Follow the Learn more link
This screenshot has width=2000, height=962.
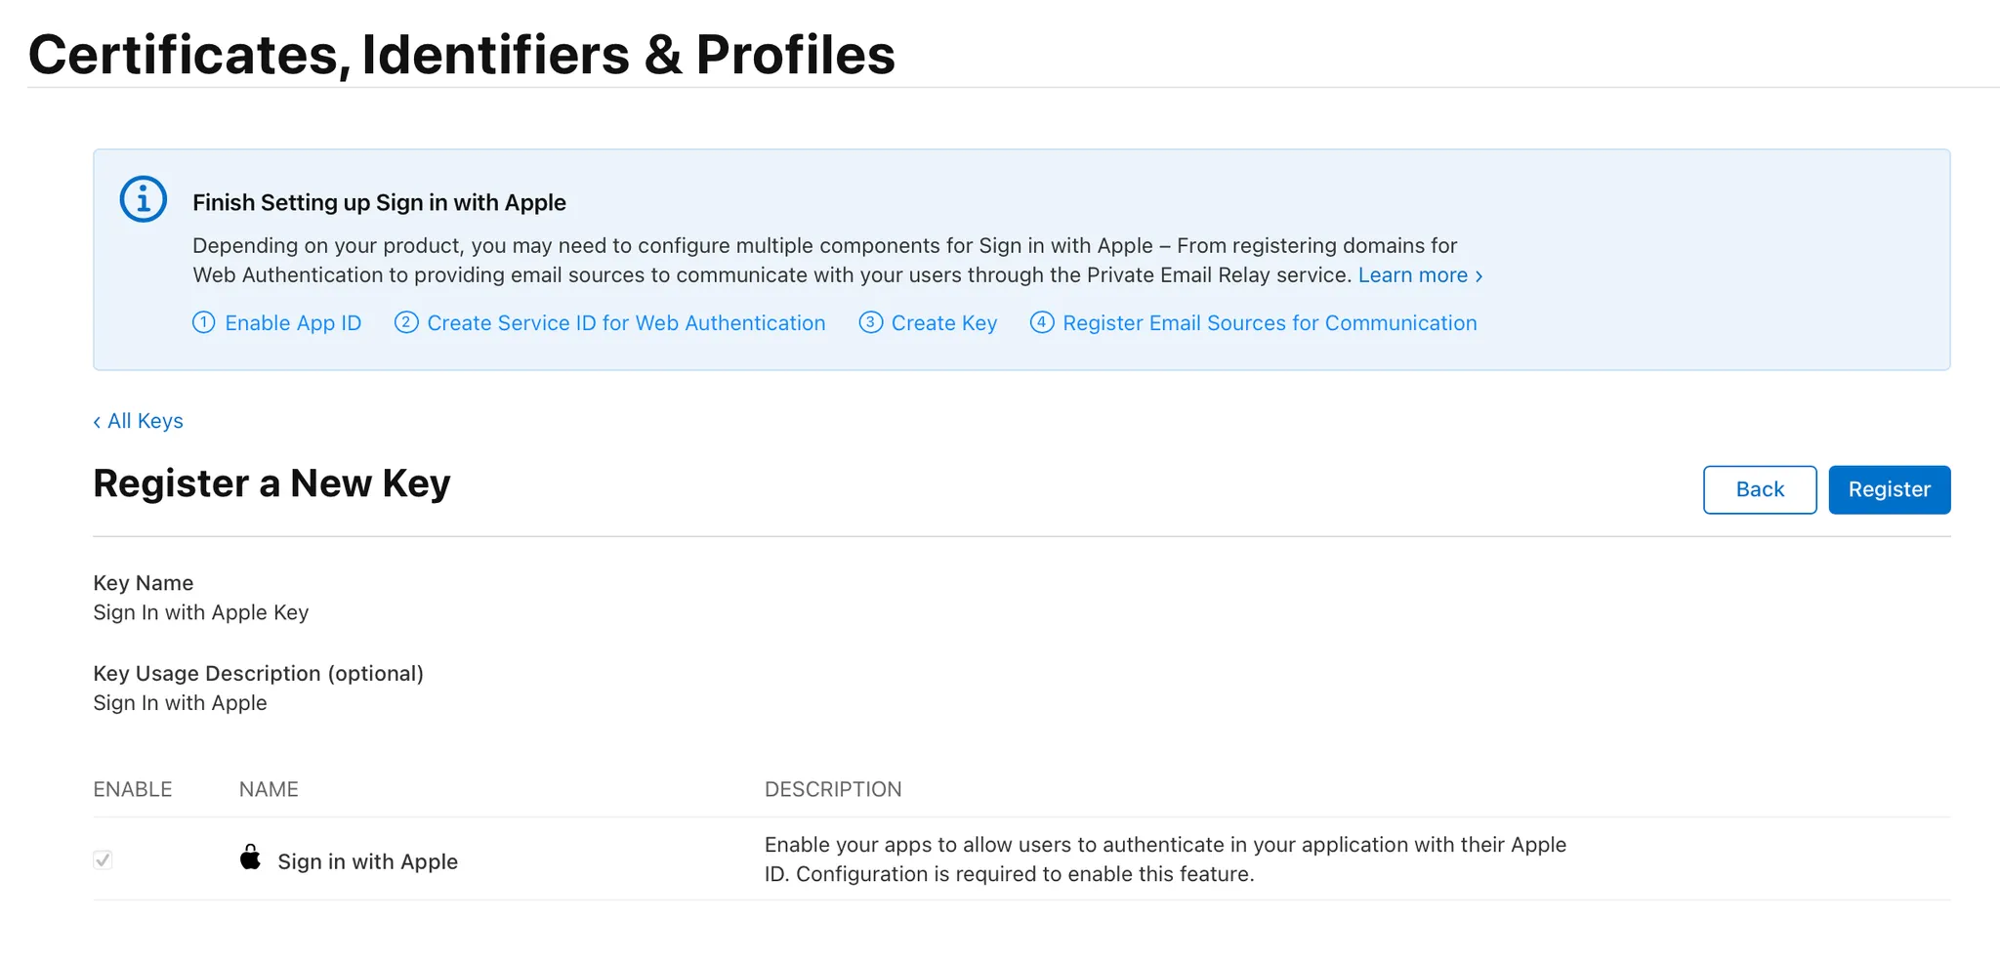[x=1412, y=275]
